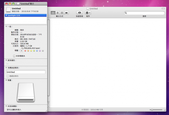Image resolution: width=169 pixels, height=115 pixels.
Task: Click the Untitled name text field
Action: [26, 72]
